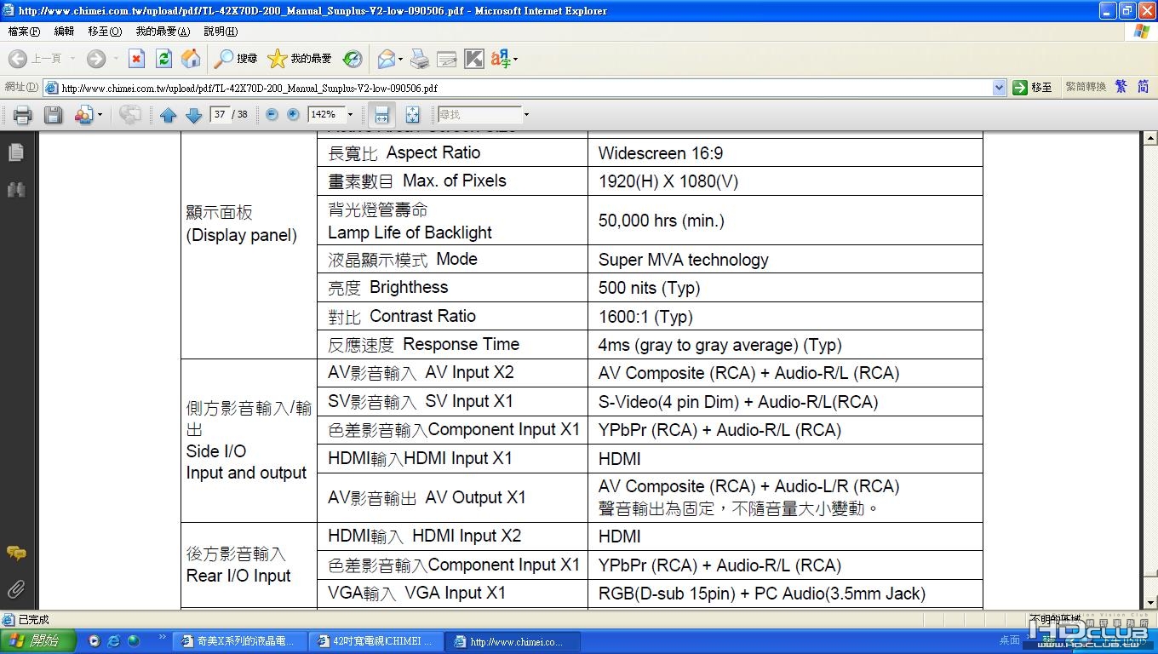Go to the previous PDF page
The height and width of the screenshot is (654, 1158).
click(x=168, y=115)
